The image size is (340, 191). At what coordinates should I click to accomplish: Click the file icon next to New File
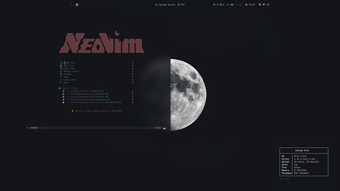[61, 65]
